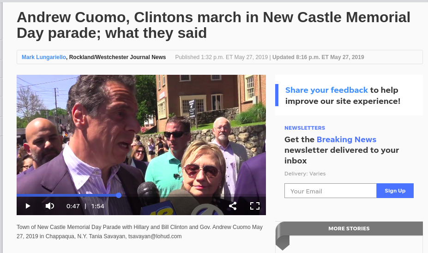Open the video share icon
This screenshot has height=253, width=428.
point(233,206)
